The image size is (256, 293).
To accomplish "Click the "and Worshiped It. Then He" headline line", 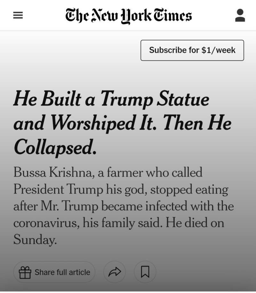I will [x=122, y=123].
